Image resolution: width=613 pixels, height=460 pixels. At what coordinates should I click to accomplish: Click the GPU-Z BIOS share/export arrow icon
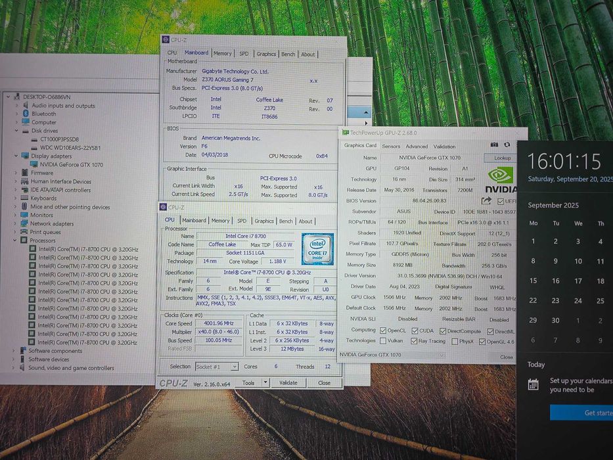486,200
